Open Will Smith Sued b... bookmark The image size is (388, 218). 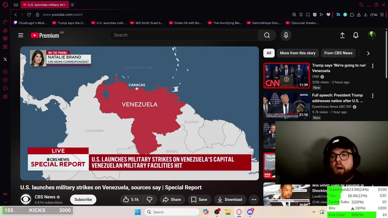click(x=147, y=23)
